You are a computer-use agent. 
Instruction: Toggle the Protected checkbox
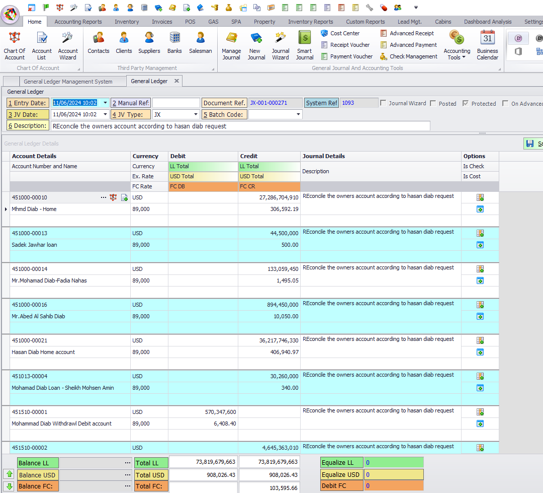pyautogui.click(x=466, y=103)
